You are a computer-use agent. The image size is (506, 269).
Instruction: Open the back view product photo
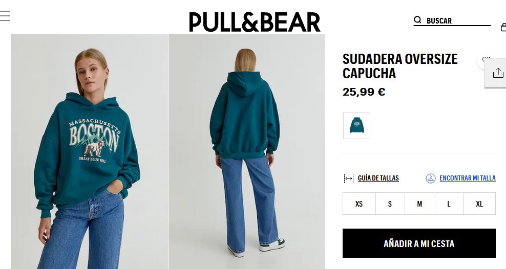pos(247,151)
